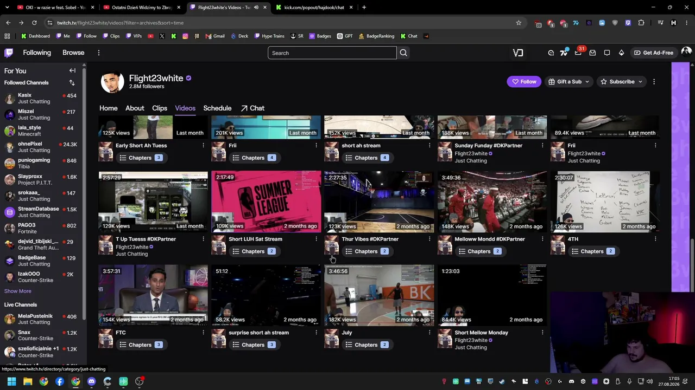Open options for Short Mellow Monday video

542,333
